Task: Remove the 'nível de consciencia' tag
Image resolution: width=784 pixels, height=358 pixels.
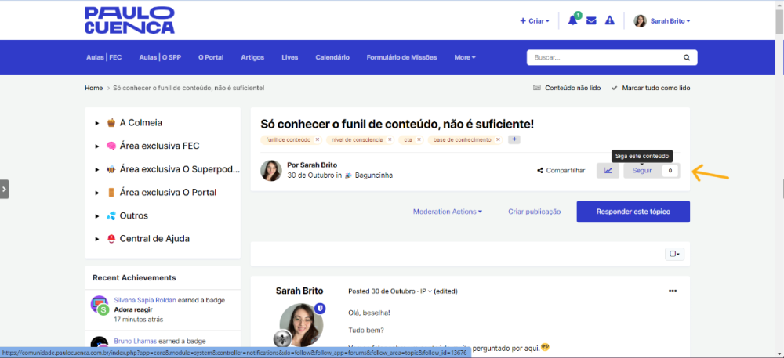Action: tap(390, 139)
